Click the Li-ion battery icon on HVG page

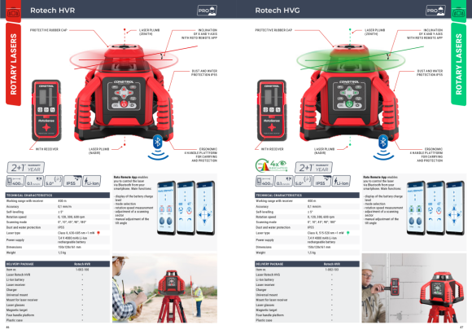[x=341, y=181]
